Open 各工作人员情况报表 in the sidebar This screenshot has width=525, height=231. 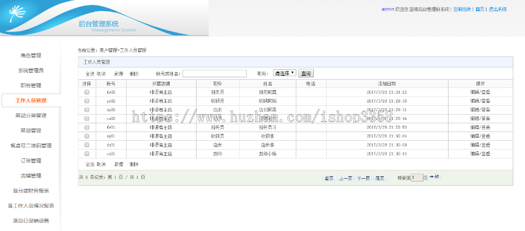click(x=31, y=205)
